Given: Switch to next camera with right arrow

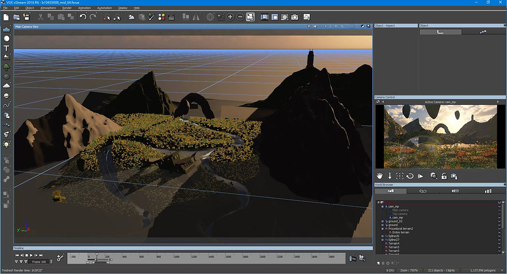Looking at the screenshot, I should (x=498, y=102).
